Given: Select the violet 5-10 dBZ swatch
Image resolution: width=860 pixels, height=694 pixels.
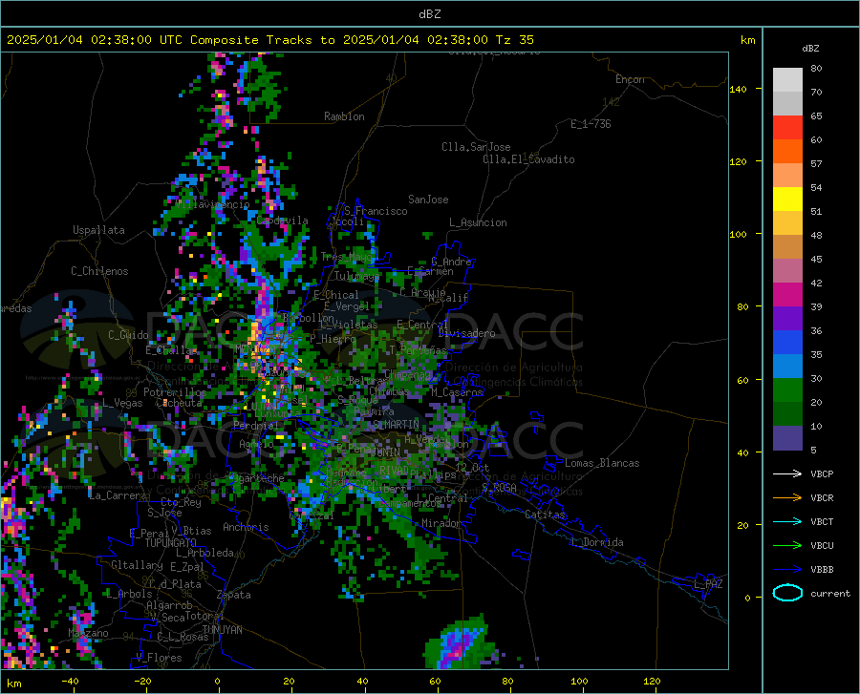Looking at the screenshot, I should coord(787,438).
